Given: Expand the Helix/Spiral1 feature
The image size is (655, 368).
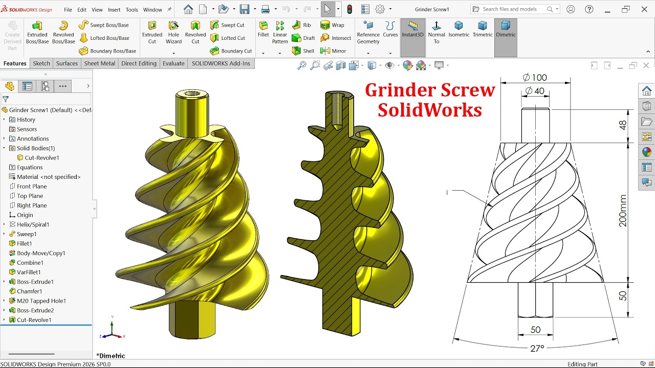Looking at the screenshot, I should pos(4,224).
